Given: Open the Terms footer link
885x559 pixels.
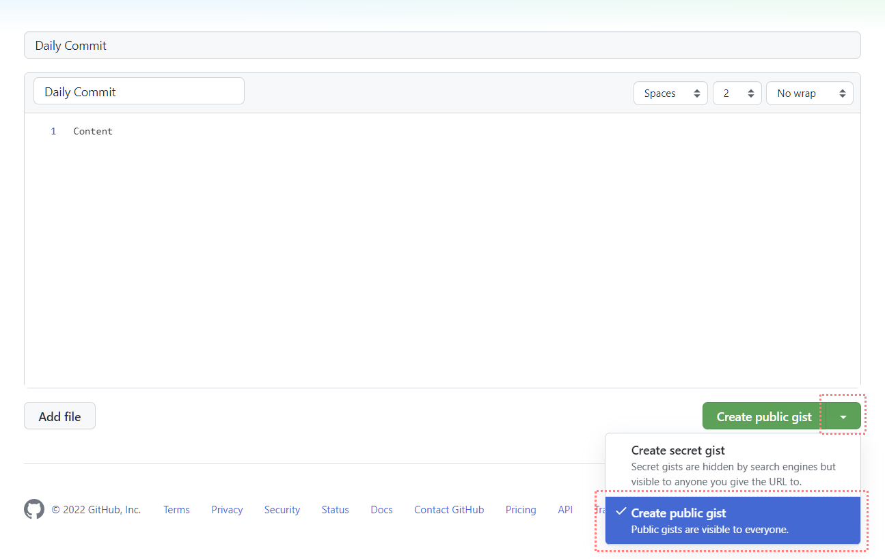Looking at the screenshot, I should click(x=176, y=510).
